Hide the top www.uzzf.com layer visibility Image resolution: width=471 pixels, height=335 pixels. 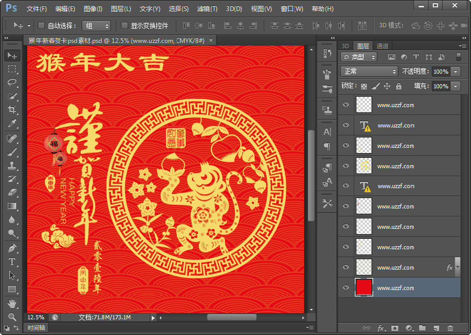point(345,105)
